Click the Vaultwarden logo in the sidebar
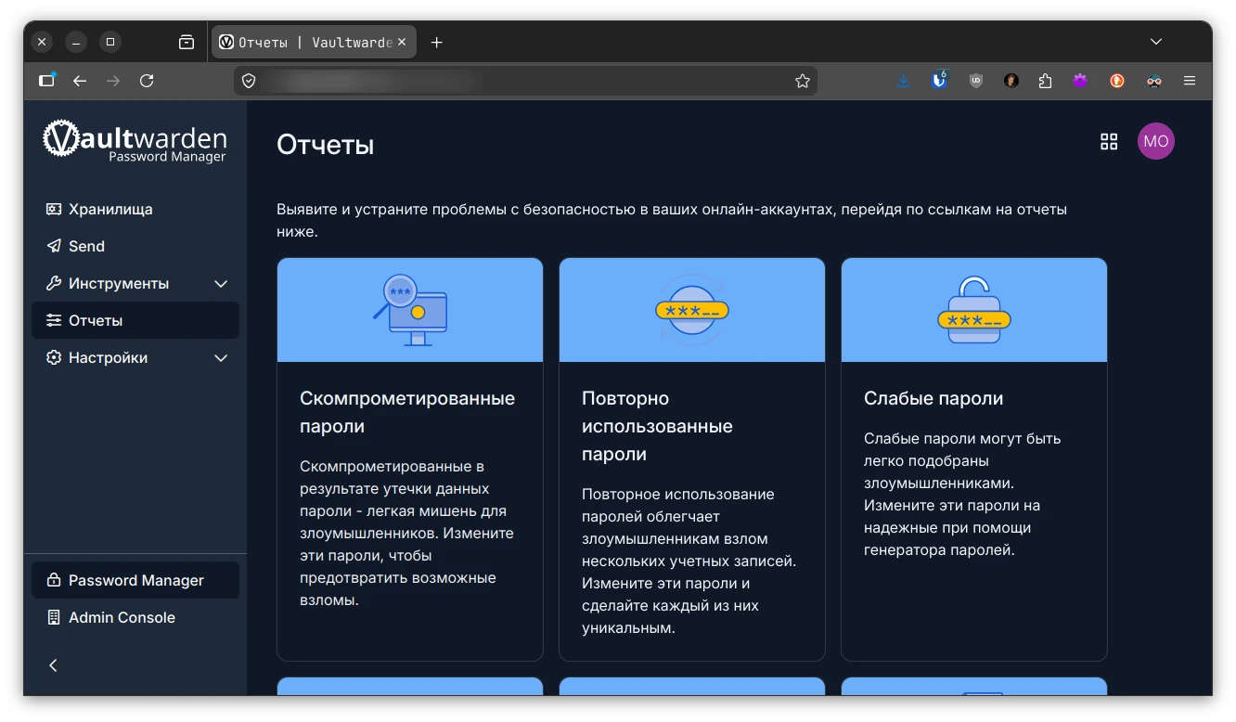Image resolution: width=1236 pixels, height=722 pixels. (x=135, y=141)
